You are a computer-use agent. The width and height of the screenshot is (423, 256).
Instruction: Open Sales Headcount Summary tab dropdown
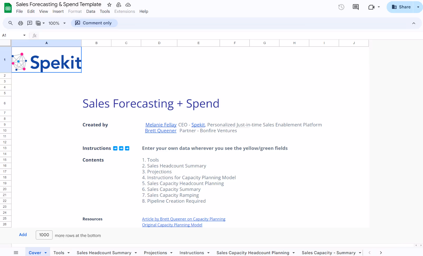pyautogui.click(x=136, y=253)
